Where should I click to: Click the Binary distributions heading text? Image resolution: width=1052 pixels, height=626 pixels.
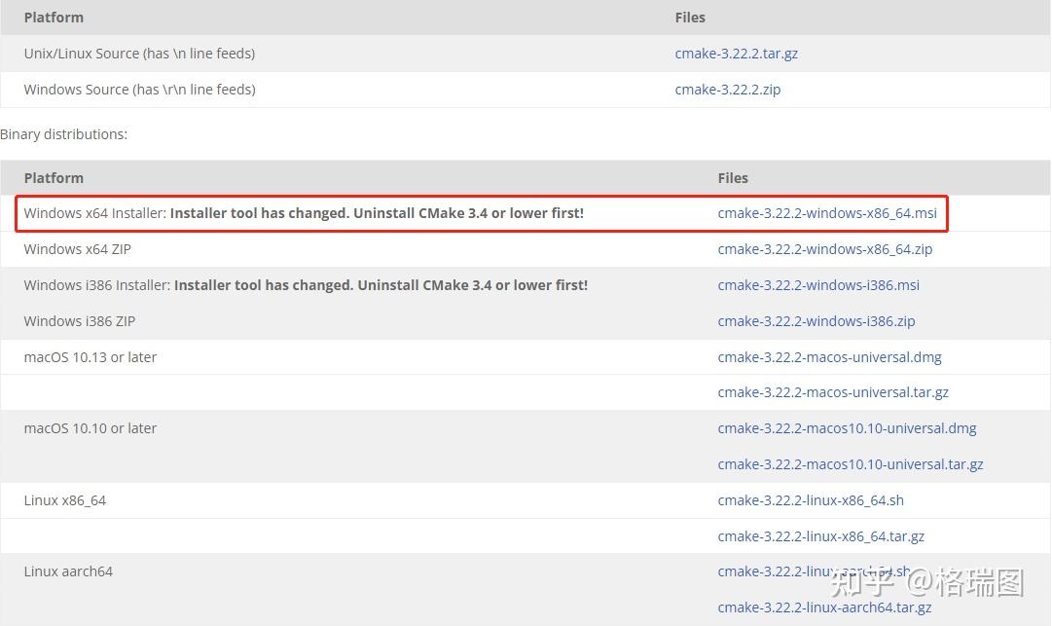[x=64, y=134]
